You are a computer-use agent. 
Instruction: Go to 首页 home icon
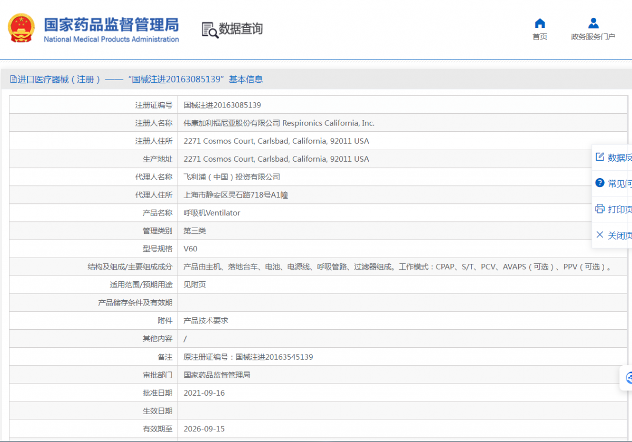point(540,23)
